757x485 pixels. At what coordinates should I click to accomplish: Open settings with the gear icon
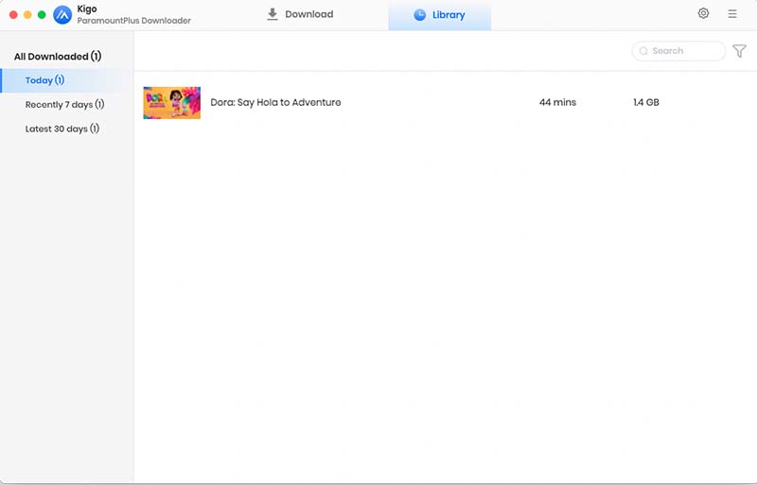click(x=703, y=14)
